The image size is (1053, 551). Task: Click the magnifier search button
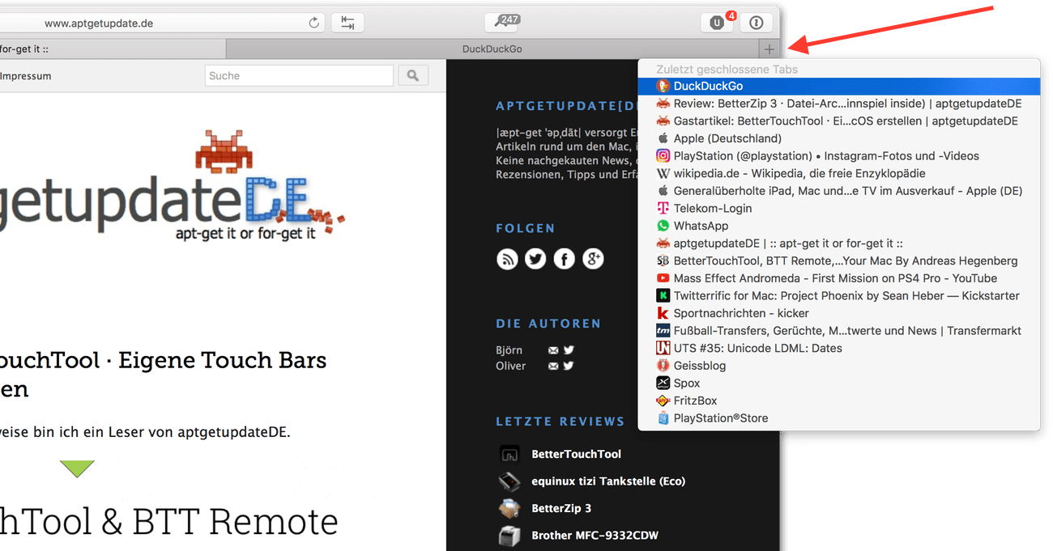pyautogui.click(x=413, y=76)
